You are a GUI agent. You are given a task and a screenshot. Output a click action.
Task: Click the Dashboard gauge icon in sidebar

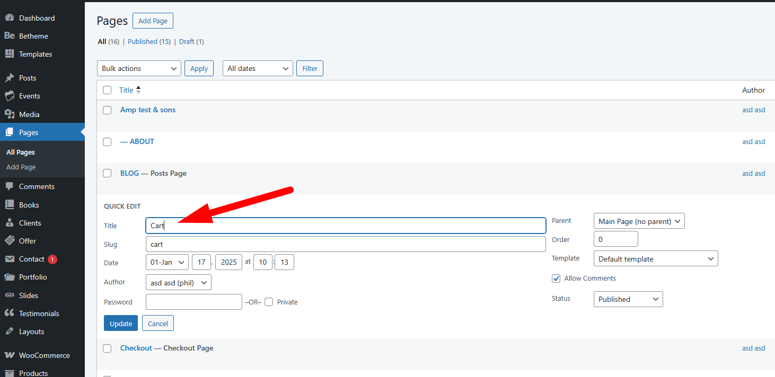(x=9, y=18)
